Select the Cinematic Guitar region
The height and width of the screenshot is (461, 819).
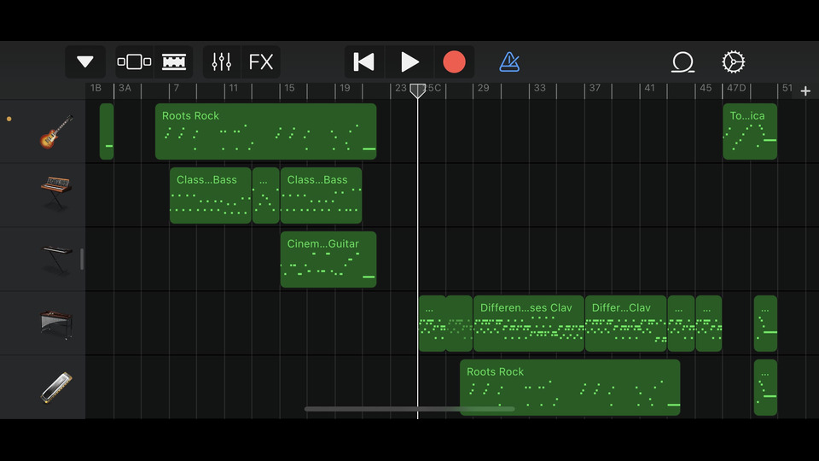pyautogui.click(x=328, y=260)
